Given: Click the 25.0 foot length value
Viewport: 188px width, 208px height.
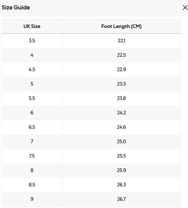Looking at the screenshot, I should (x=121, y=142).
